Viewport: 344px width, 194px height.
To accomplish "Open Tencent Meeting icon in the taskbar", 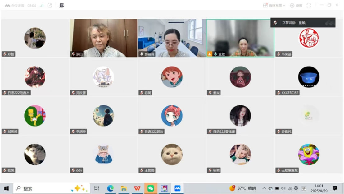I will (x=177, y=188).
